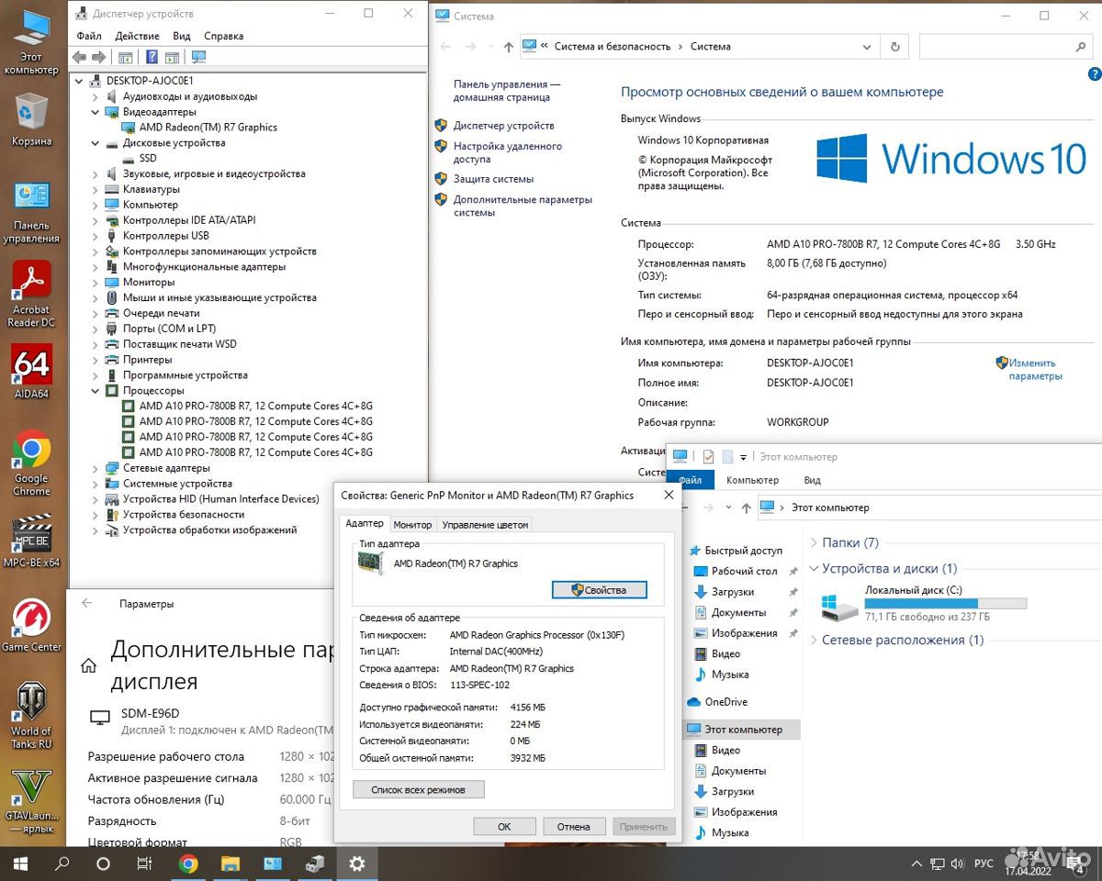
Task: Open Справка menu in Device Manager
Action: pyautogui.click(x=224, y=36)
